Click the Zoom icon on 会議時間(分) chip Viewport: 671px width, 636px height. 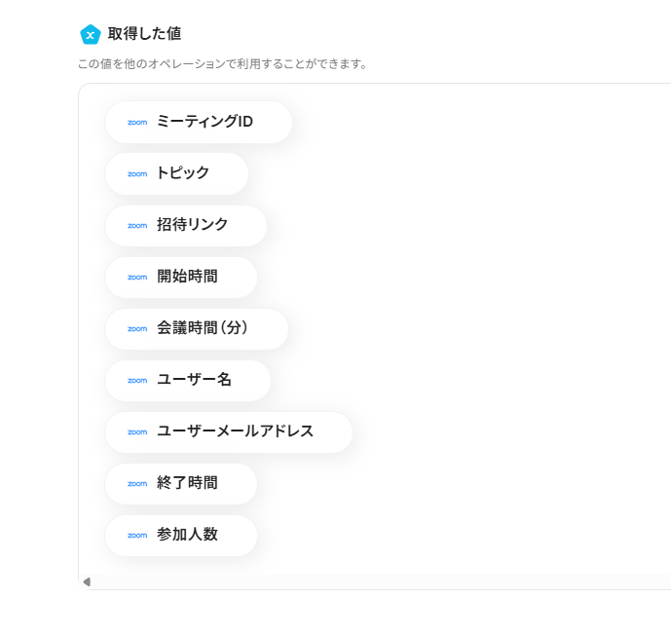pos(137,329)
